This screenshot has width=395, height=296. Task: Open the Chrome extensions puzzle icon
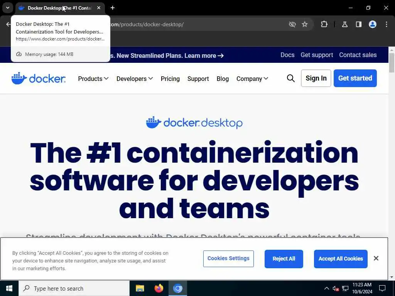point(324,24)
